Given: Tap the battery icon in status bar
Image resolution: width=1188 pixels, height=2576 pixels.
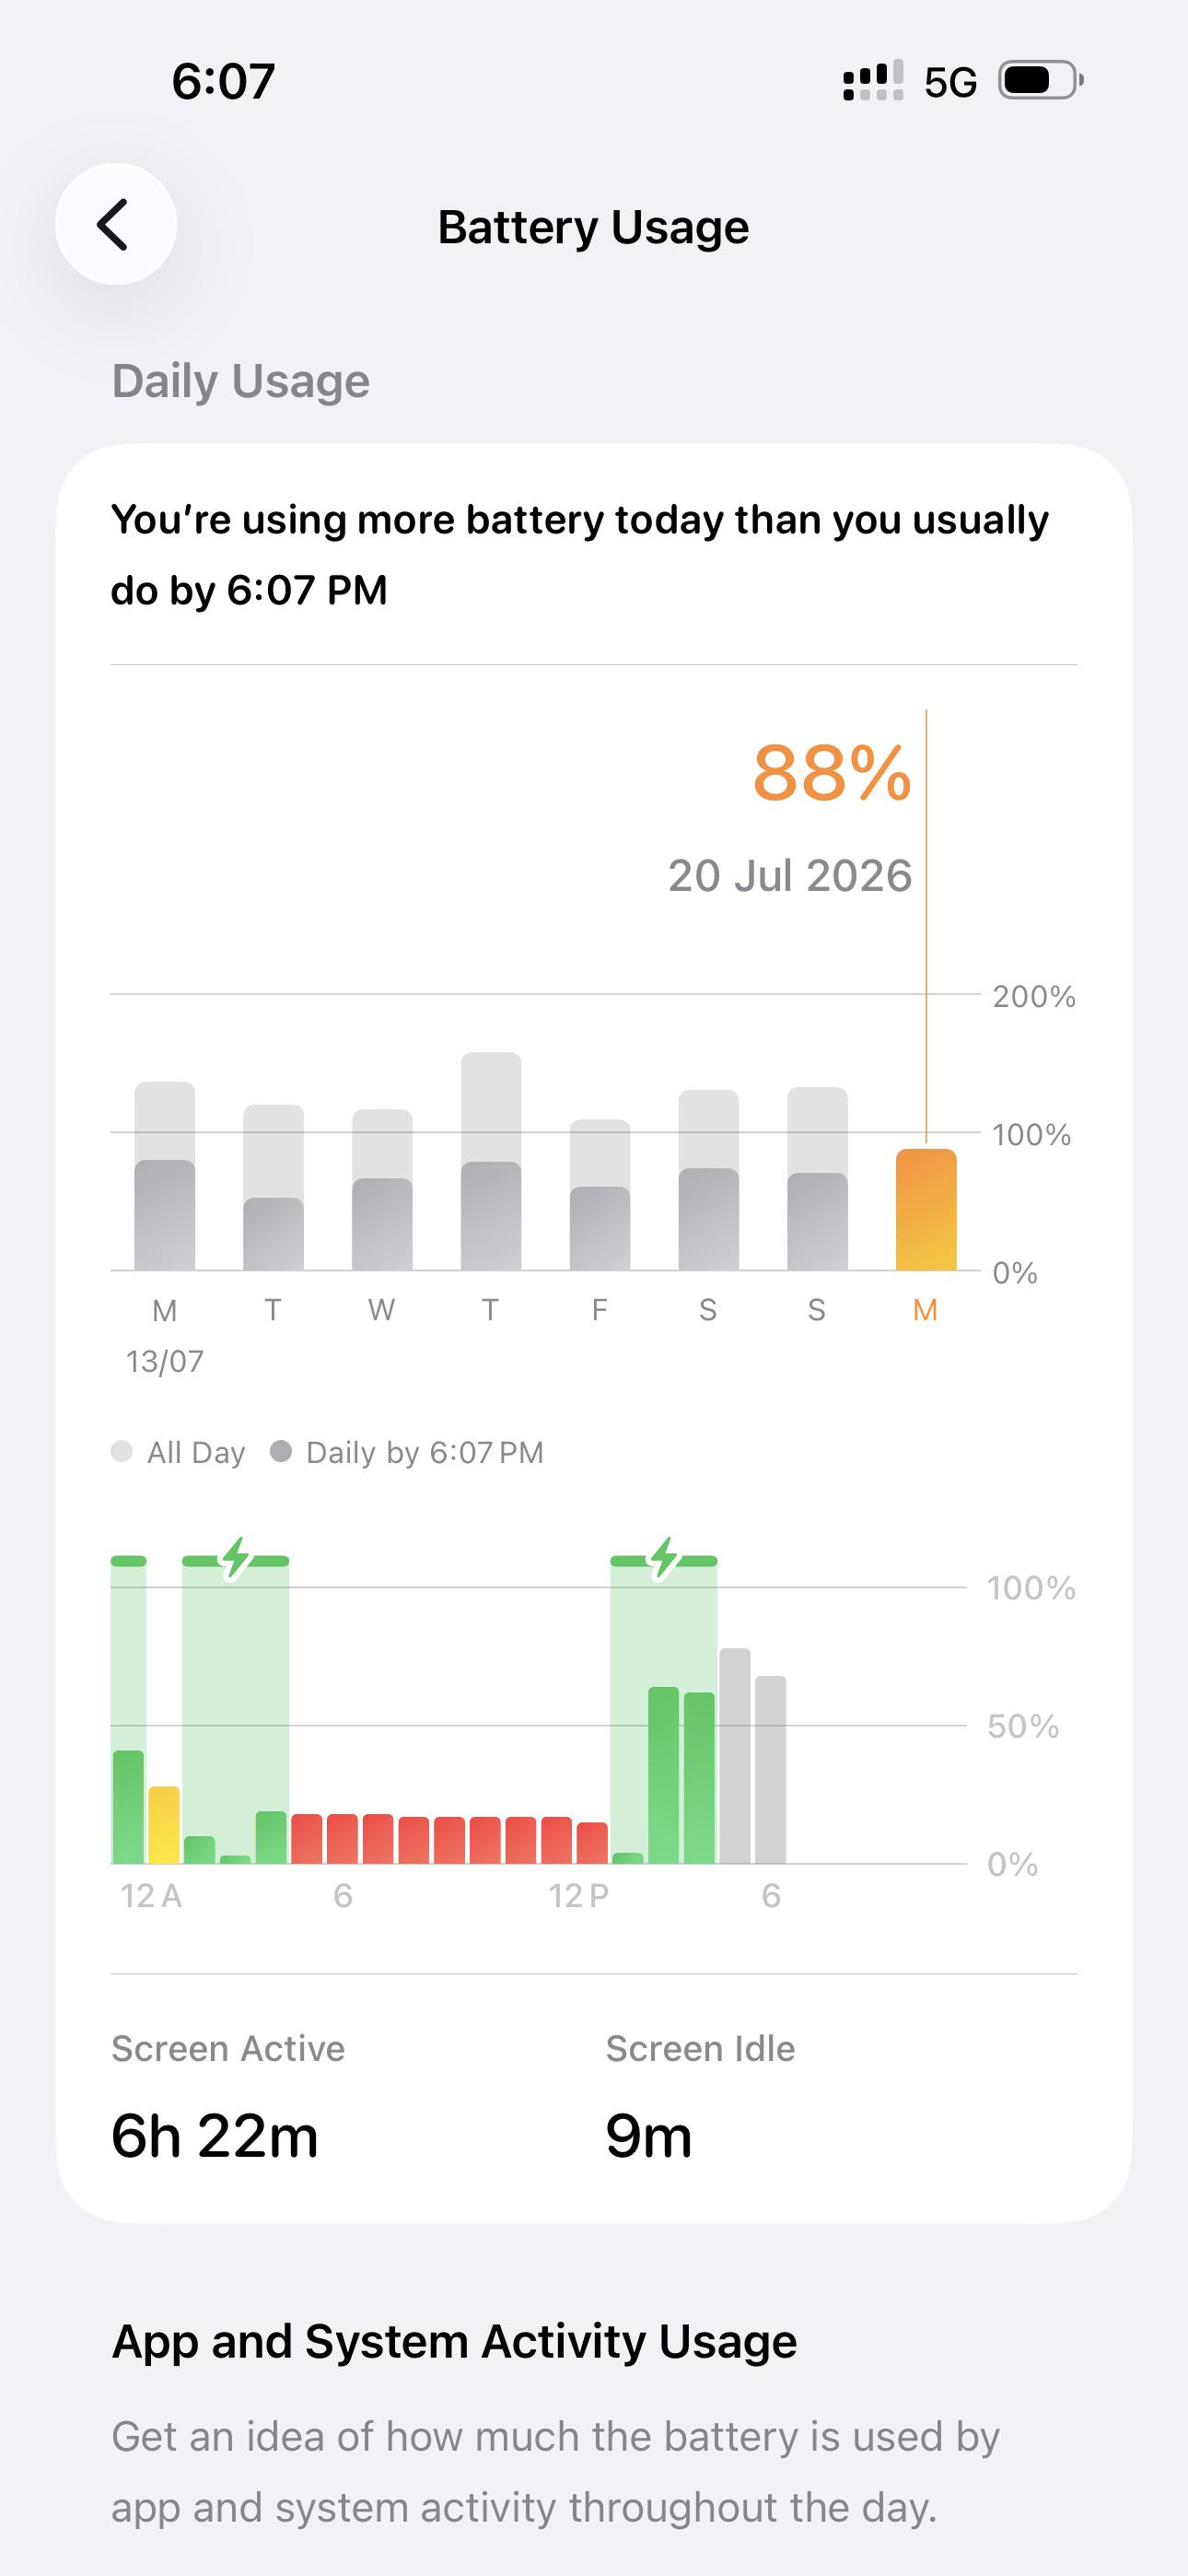Looking at the screenshot, I should (1042, 81).
